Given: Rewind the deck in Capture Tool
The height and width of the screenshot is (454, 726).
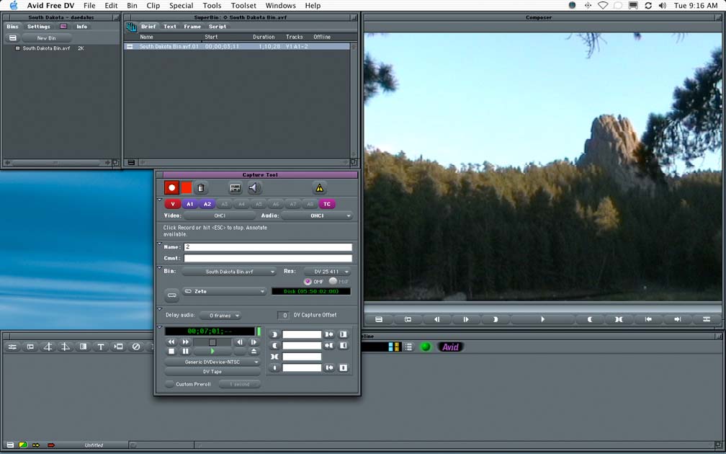Looking at the screenshot, I should pyautogui.click(x=171, y=342).
